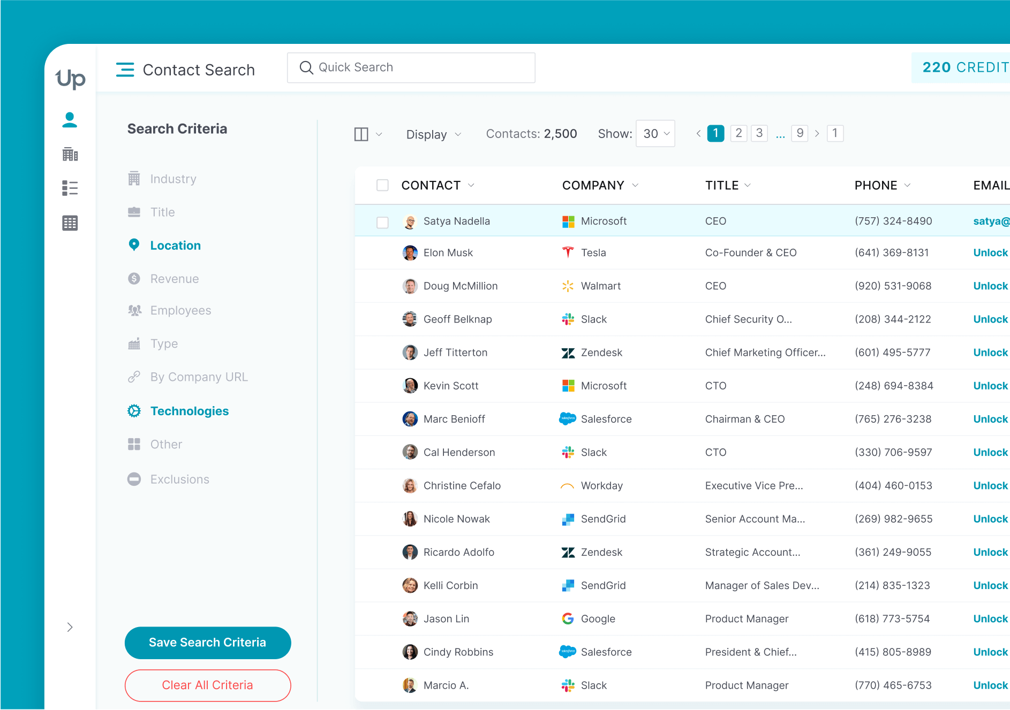
Task: Click the Workday logo icon
Action: 567,486
